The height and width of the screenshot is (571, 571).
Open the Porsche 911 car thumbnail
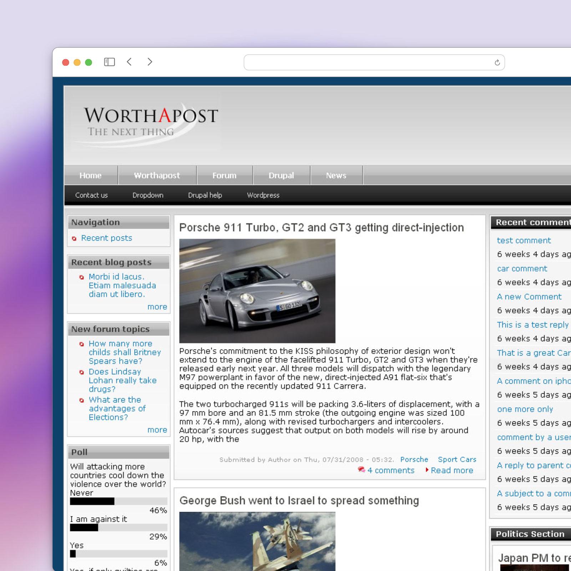tap(257, 291)
